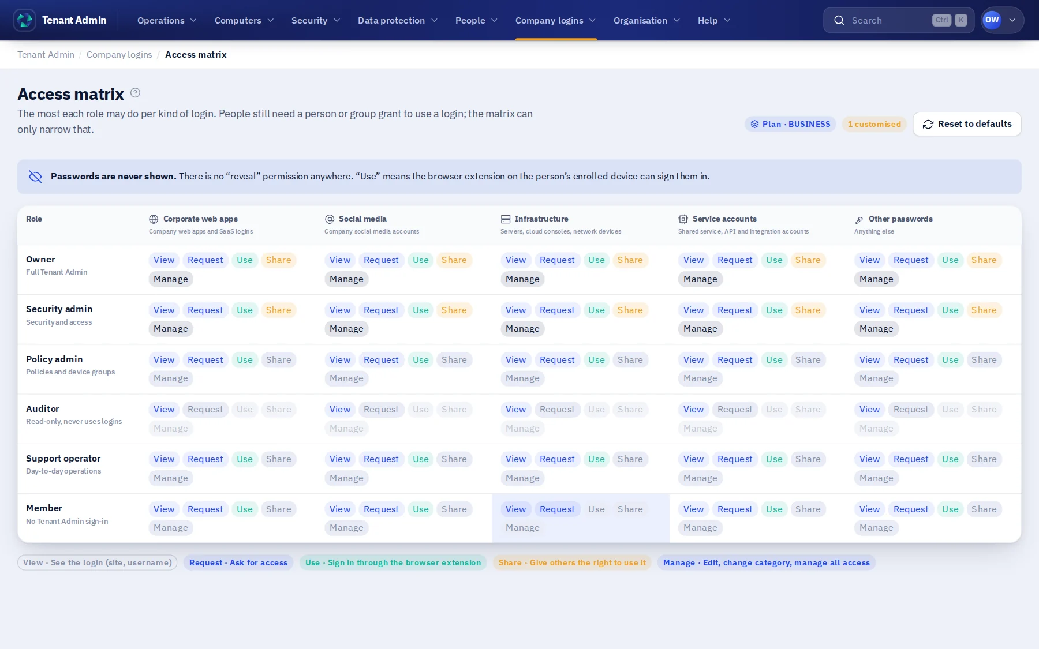Open the Organisation menu
The height and width of the screenshot is (649, 1039).
[646, 20]
